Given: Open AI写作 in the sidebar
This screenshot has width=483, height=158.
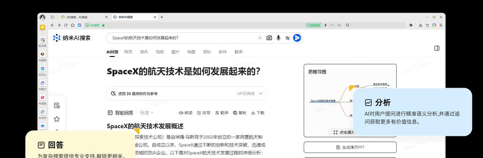Looking at the screenshot, I should [x=42, y=114].
